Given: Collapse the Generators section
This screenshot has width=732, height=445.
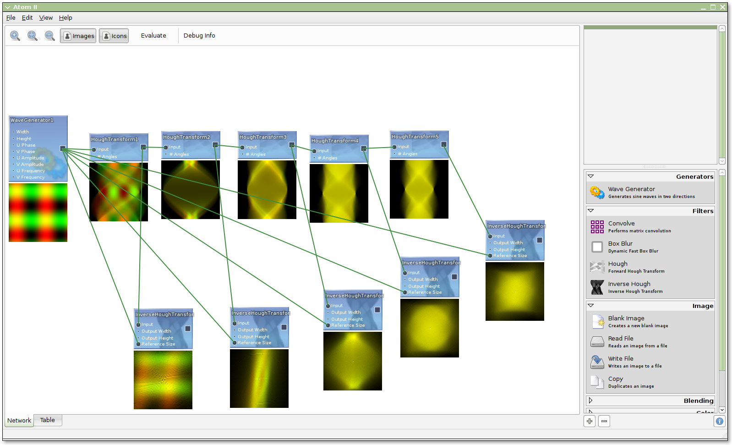Looking at the screenshot, I should coord(591,176).
